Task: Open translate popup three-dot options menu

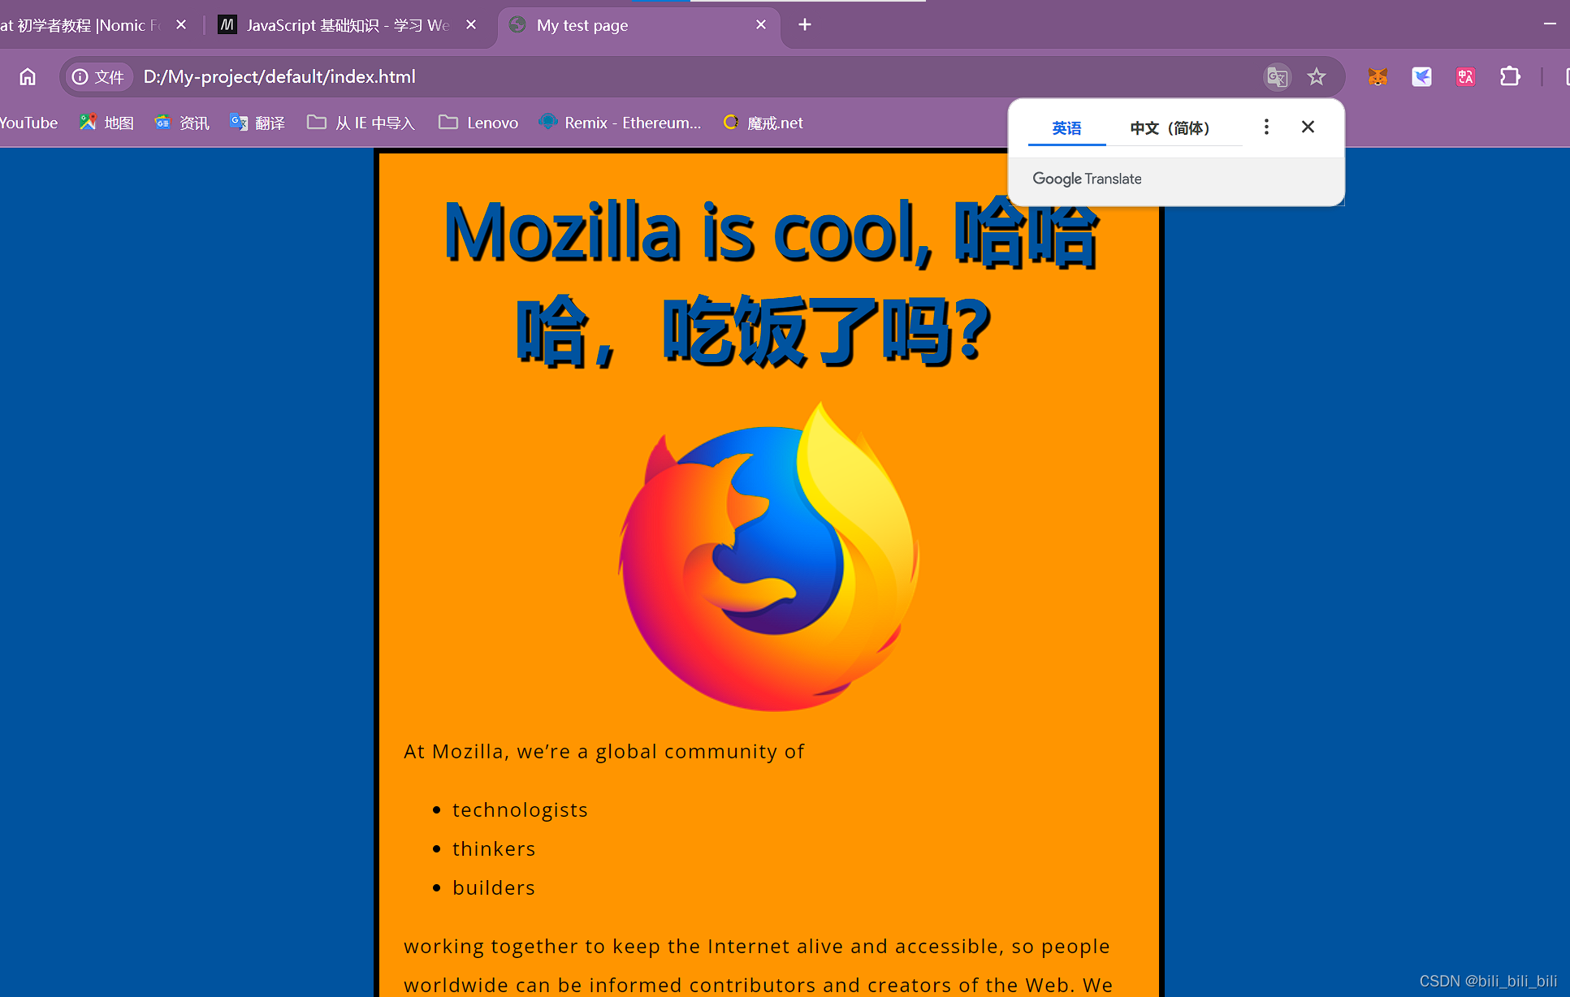Action: pos(1265,127)
